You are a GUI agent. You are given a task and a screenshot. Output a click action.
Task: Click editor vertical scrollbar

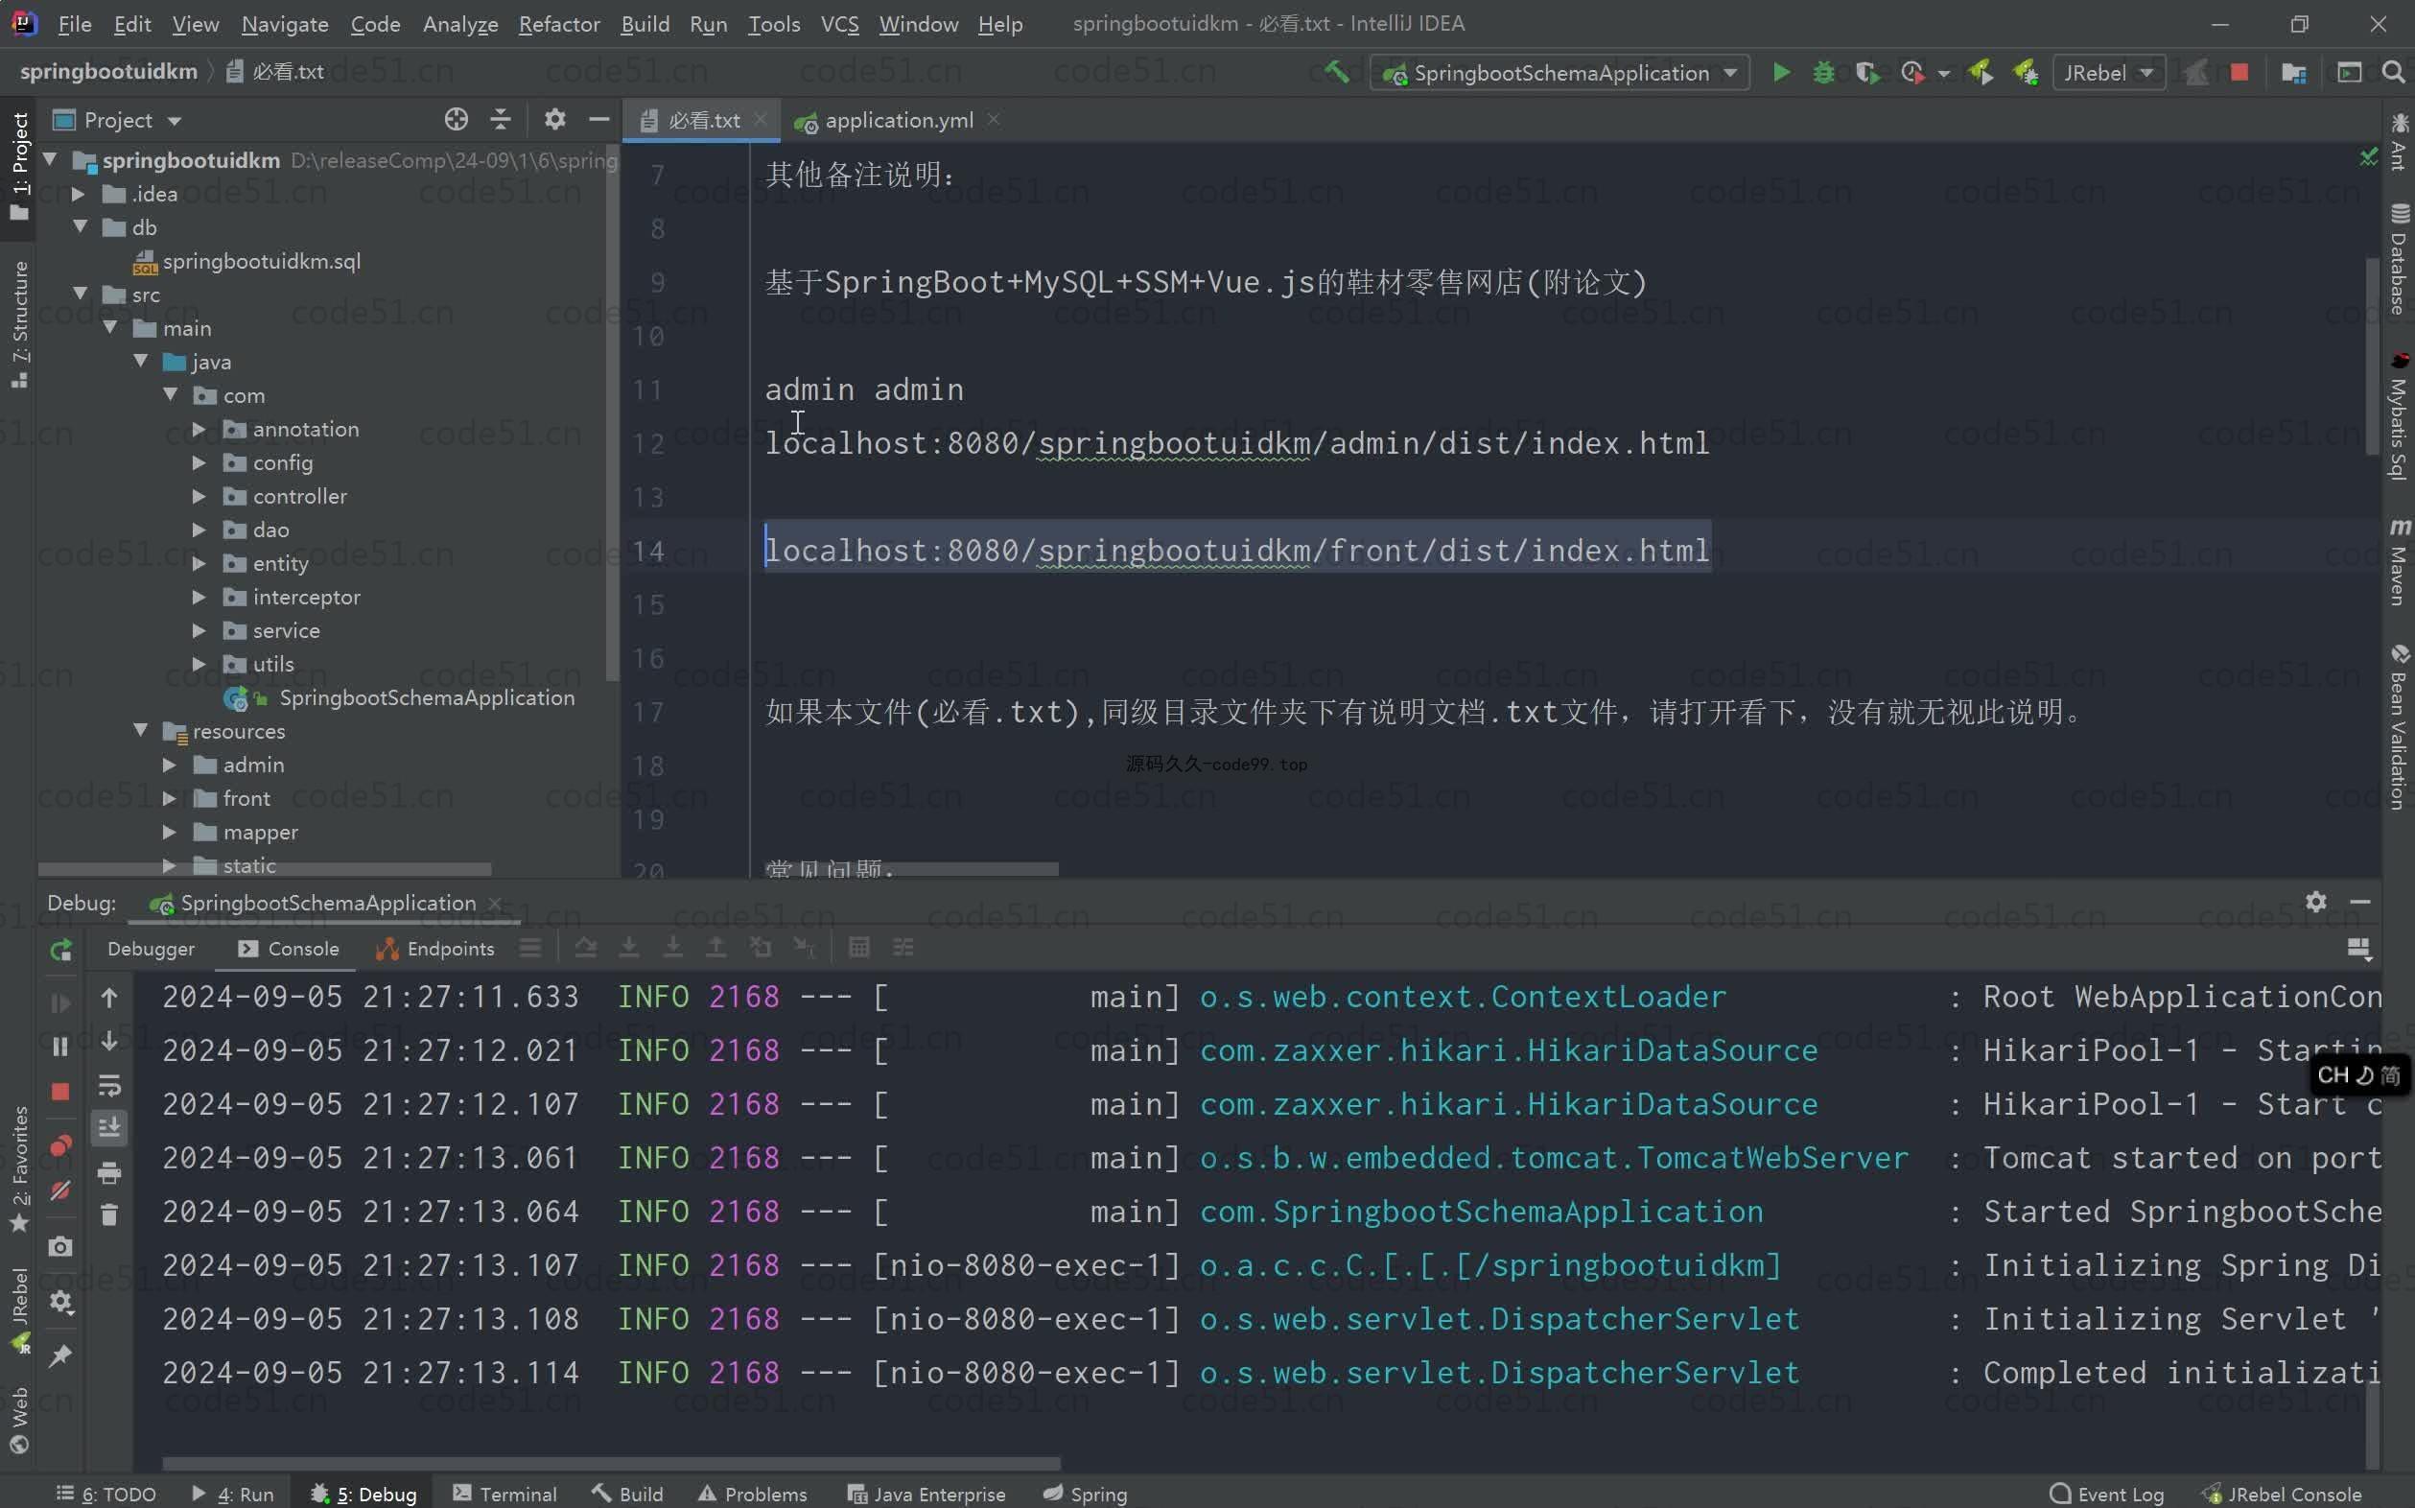[x=2372, y=356]
